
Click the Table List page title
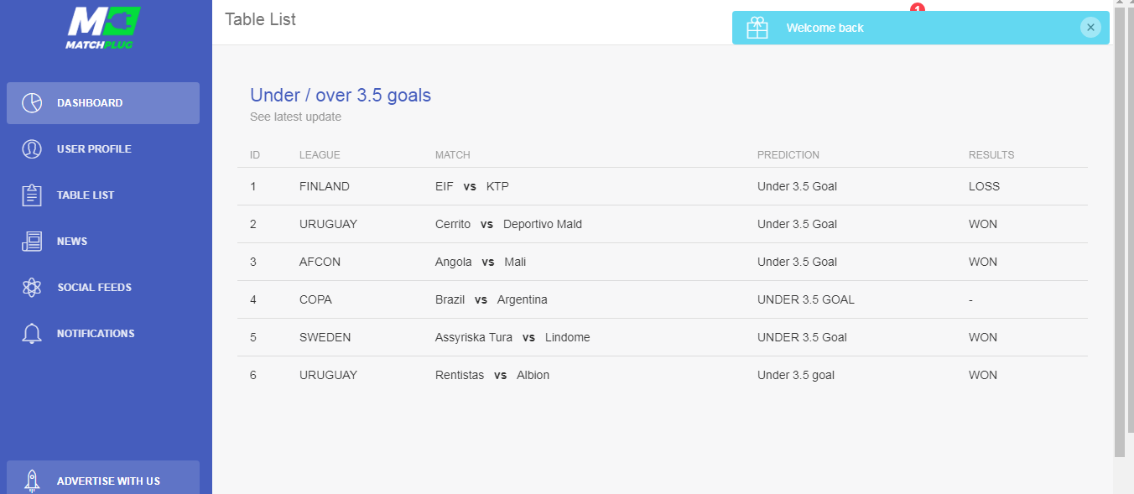[x=260, y=19]
